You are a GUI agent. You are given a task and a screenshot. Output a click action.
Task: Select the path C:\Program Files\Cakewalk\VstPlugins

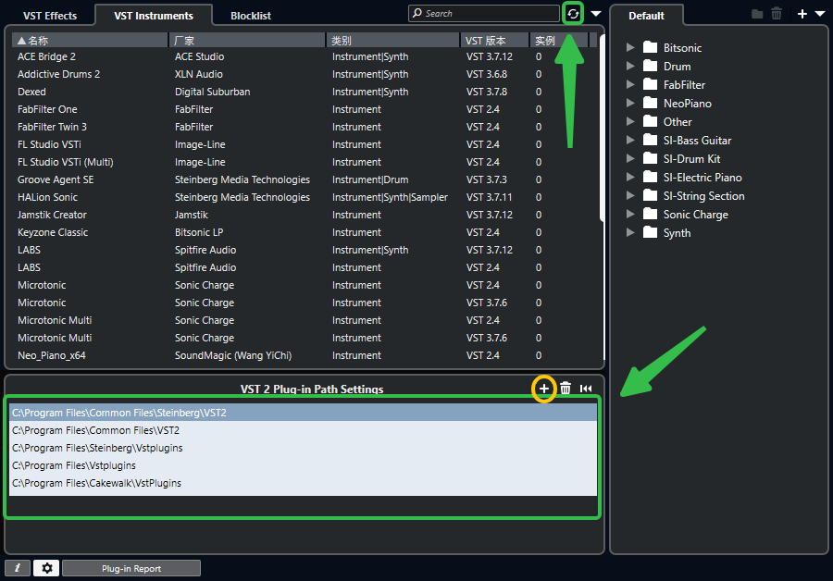coord(303,483)
